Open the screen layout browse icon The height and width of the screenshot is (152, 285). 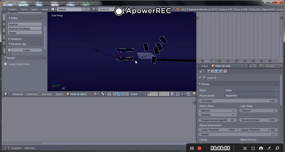pos(54,9)
